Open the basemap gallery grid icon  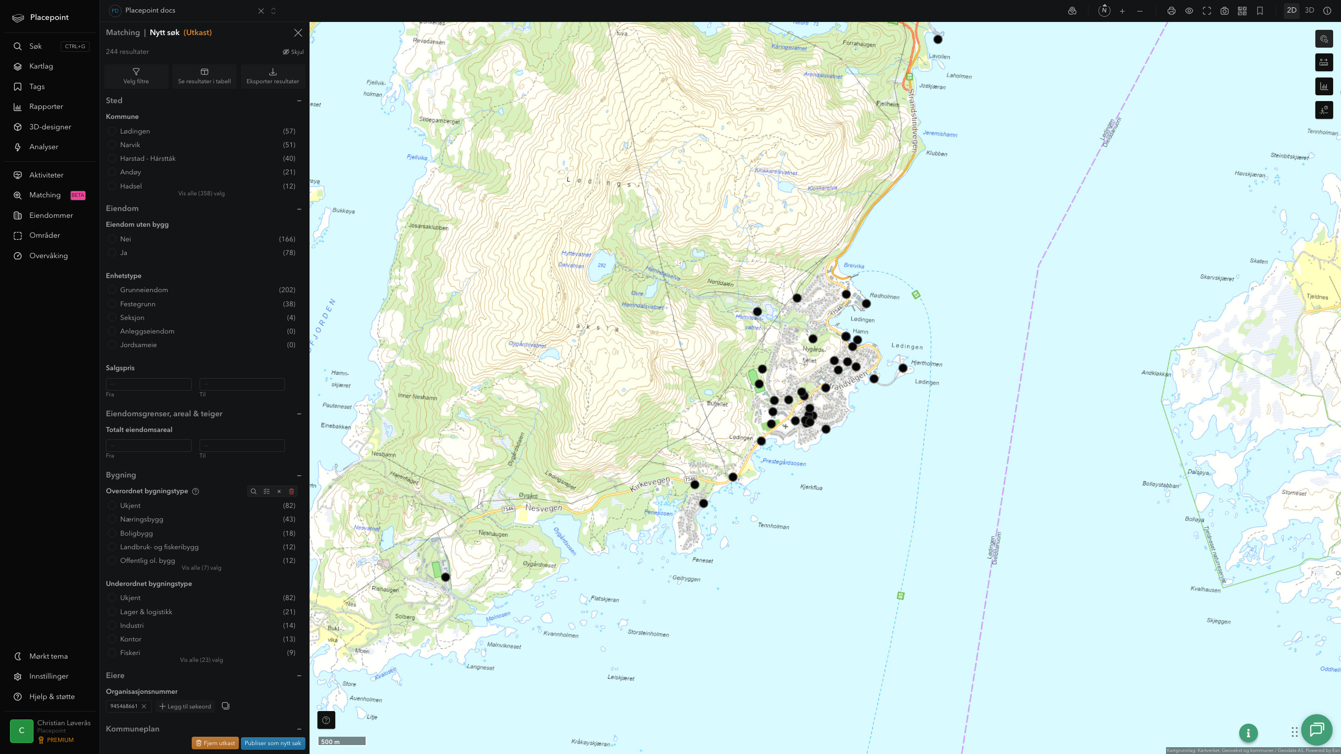coord(1242,11)
